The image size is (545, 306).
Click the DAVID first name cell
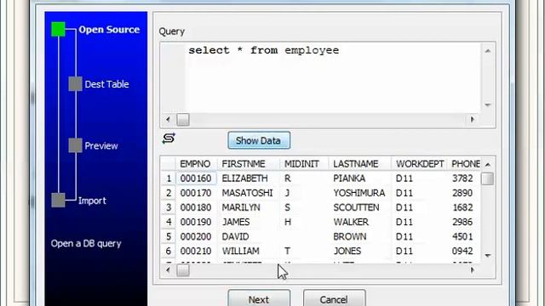pyautogui.click(x=249, y=236)
